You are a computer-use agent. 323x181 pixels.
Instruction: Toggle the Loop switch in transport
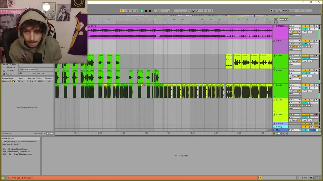193,11
